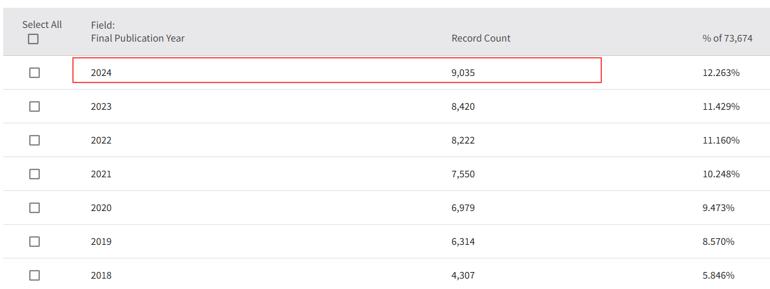This screenshot has width=770, height=289.
Task: Mark the 2020 row checkbox
Action: 35,208
